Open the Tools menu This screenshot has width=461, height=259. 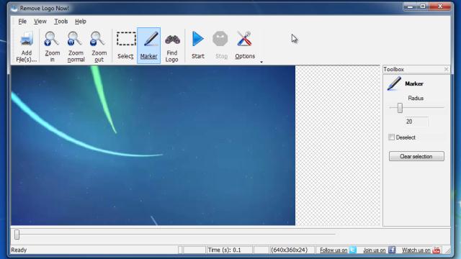tap(61, 22)
